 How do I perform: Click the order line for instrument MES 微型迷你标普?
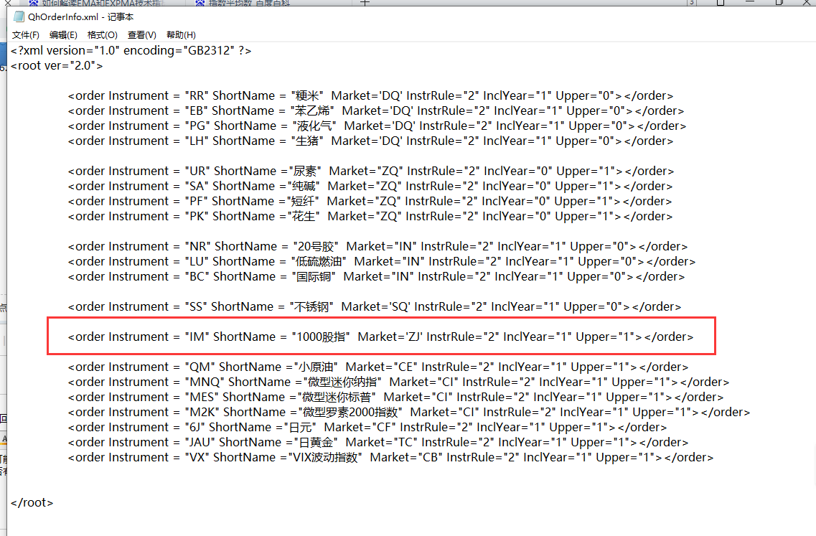click(395, 398)
